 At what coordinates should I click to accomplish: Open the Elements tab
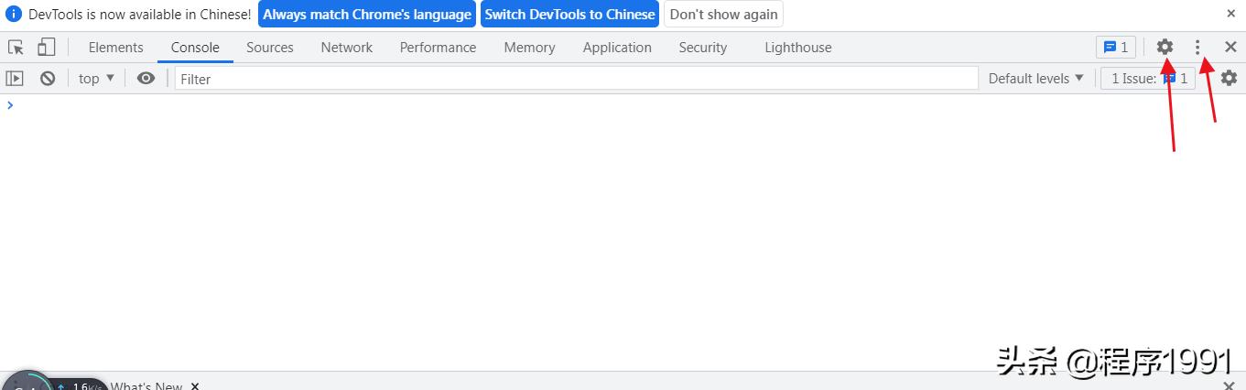[115, 48]
